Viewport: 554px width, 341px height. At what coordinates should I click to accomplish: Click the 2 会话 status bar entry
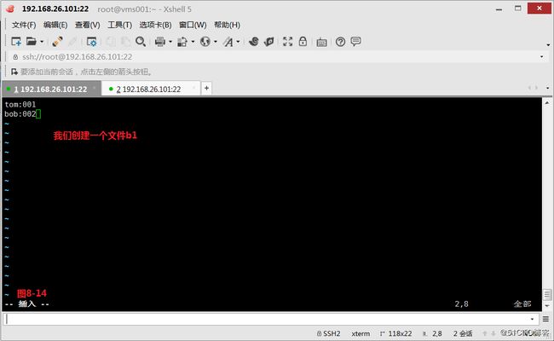pyautogui.click(x=463, y=333)
